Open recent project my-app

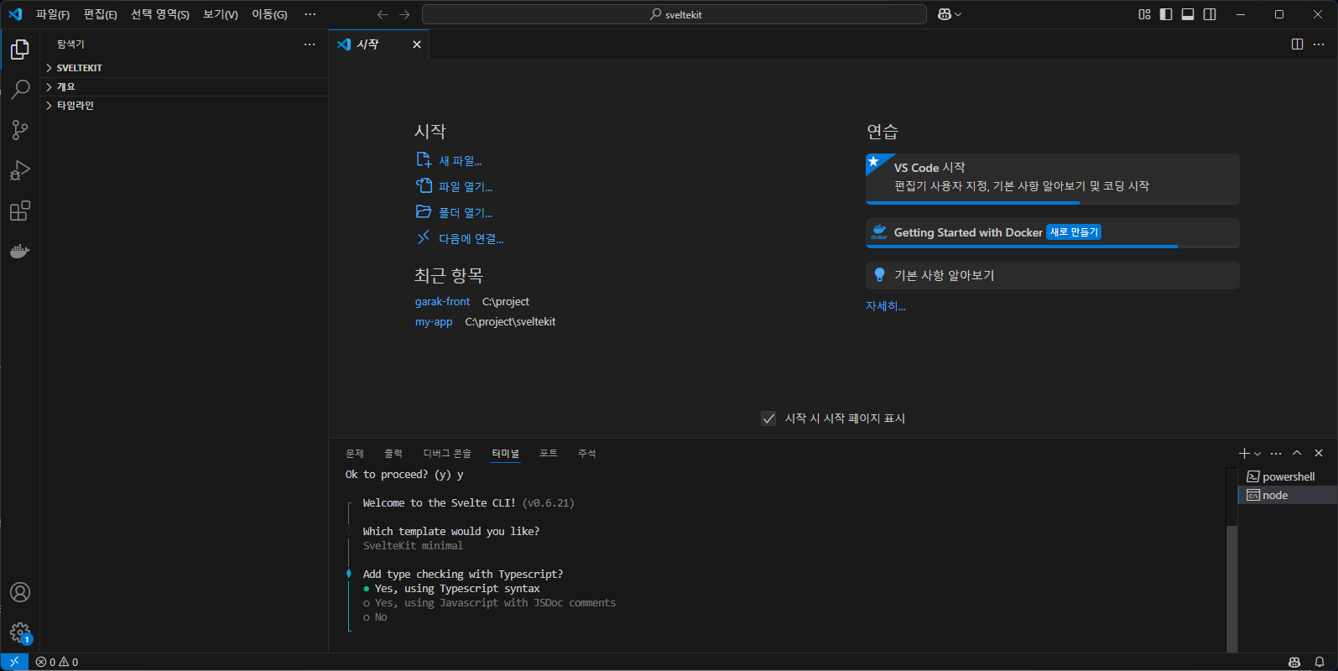(434, 321)
